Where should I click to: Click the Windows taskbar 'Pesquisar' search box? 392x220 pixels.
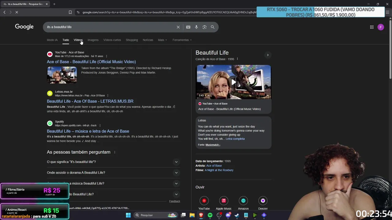pyautogui.click(x=156, y=215)
